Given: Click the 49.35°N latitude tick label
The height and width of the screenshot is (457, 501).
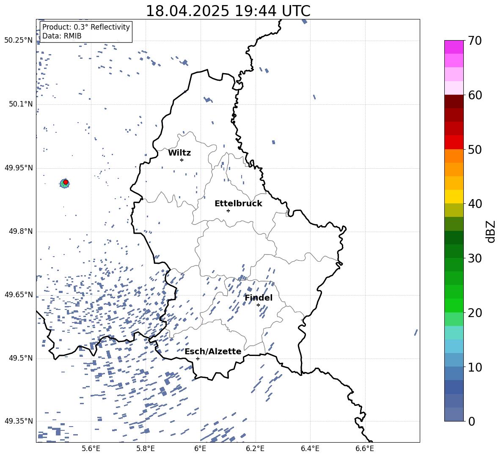Looking at the screenshot, I should [x=19, y=421].
